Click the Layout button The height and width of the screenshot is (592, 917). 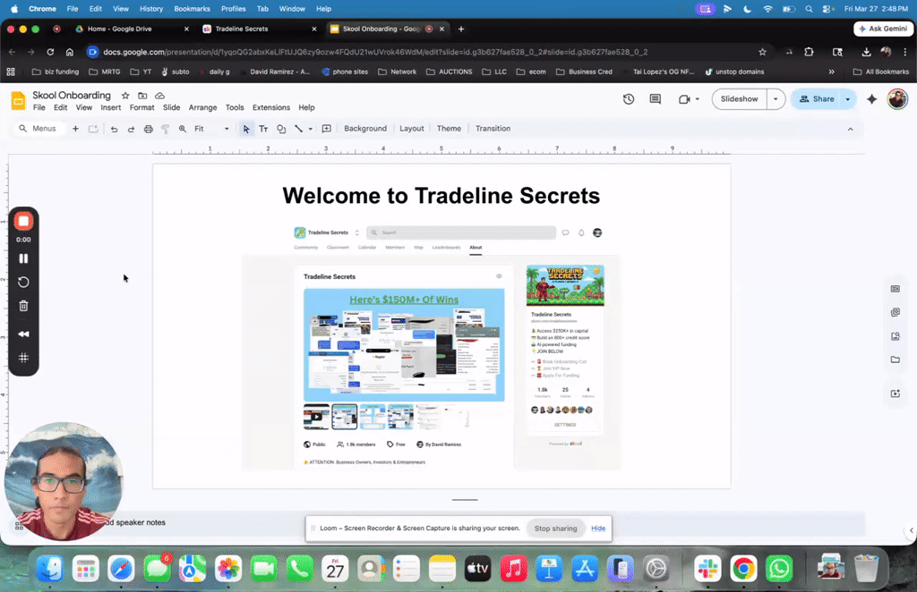tap(412, 129)
